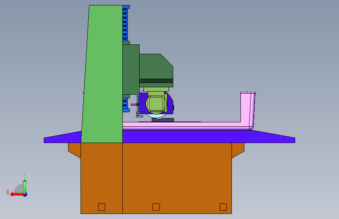Select the light green machine column
The width and height of the screenshot is (339, 219).
(103, 73)
